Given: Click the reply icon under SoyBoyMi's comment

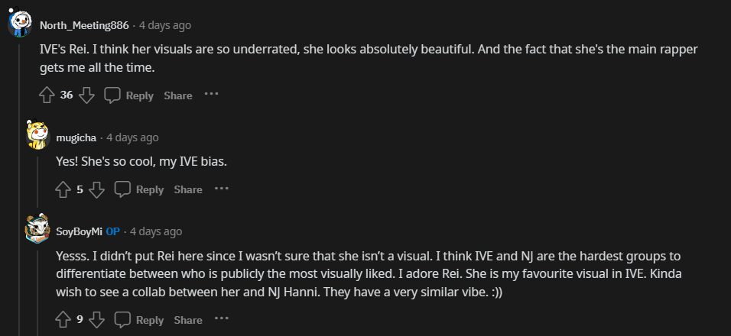Looking at the screenshot, I should tap(122, 320).
